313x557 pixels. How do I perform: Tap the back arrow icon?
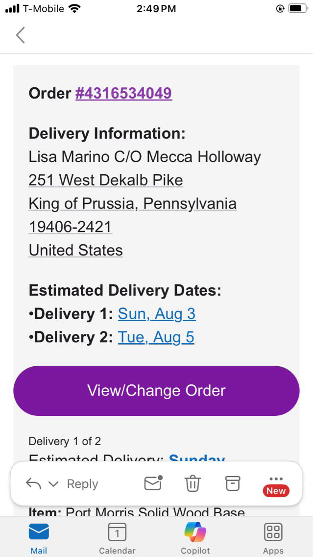tap(20, 35)
